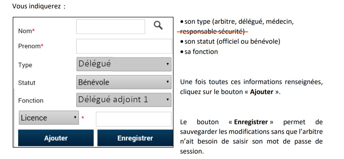Click the Prenom input field
Screen dimensions: 344x159
tap(124, 46)
